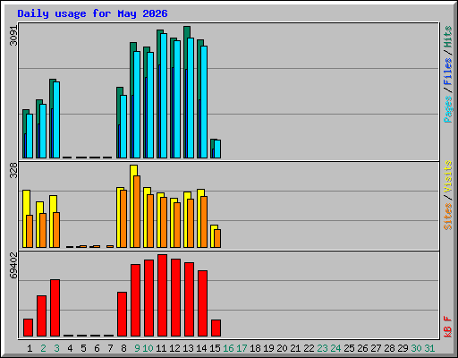458x358 pixels.
Task: Click the 3091 y-axis value
Action: click(13, 36)
